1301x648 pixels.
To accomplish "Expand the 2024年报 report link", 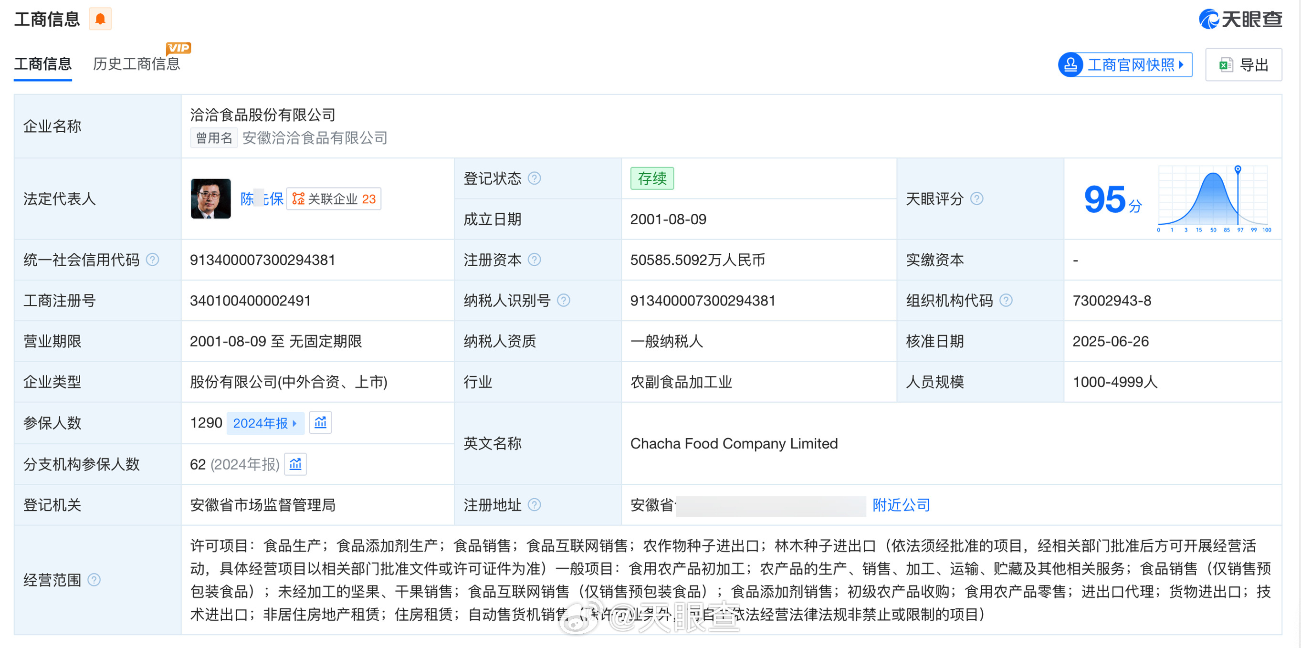I will [265, 423].
